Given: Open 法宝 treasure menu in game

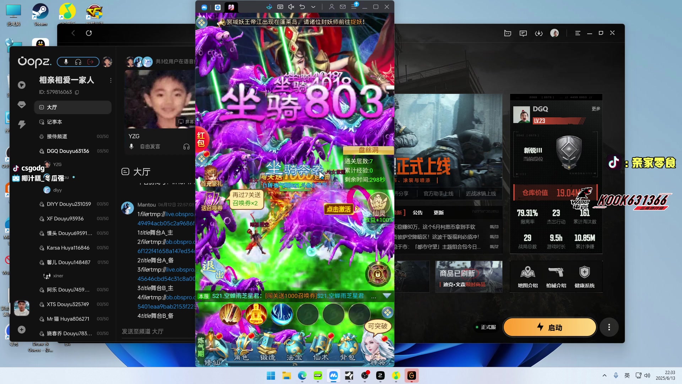Looking at the screenshot, I should pyautogui.click(x=294, y=348).
